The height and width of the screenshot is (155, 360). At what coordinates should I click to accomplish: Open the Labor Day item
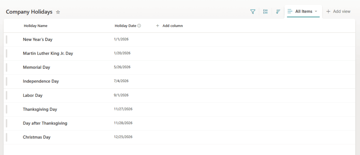coord(33,95)
